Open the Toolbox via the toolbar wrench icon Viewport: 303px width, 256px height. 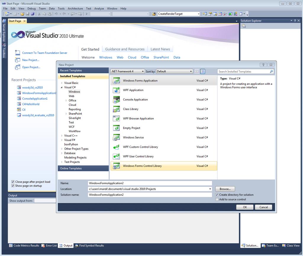pyautogui.click(x=225, y=14)
